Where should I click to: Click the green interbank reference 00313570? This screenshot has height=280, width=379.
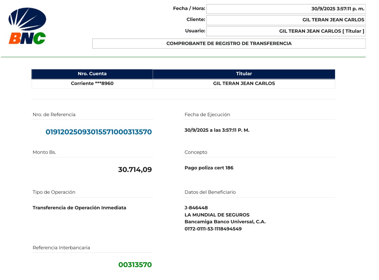135,265
